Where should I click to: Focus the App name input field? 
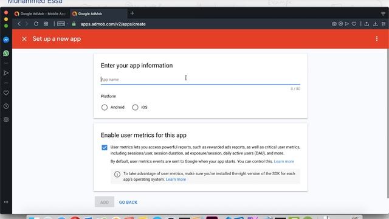tap(201, 80)
